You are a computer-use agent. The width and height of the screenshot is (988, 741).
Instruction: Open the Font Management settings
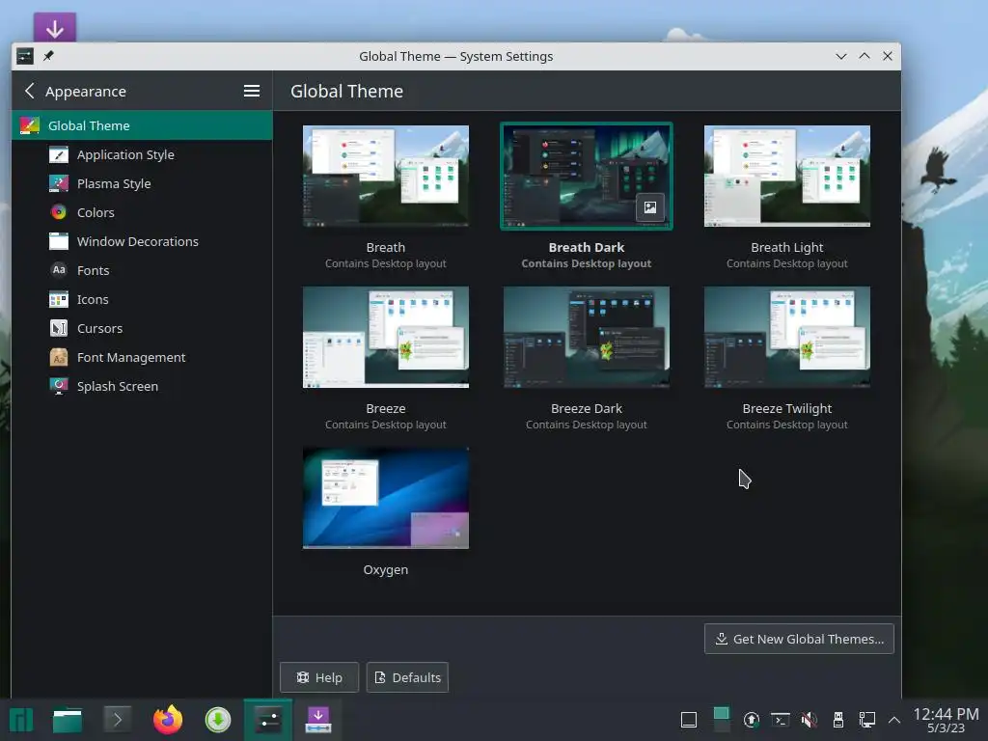pyautogui.click(x=142, y=357)
